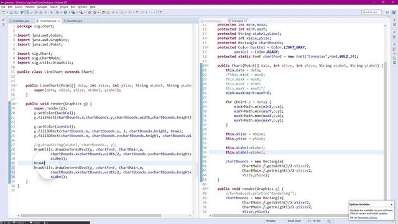
Task: Toggle Mark Occurrences toolbar button
Action: click(x=26, y=12)
